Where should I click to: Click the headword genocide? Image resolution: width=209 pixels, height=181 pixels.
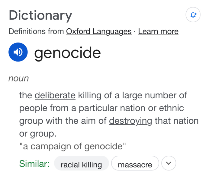pos(67,53)
